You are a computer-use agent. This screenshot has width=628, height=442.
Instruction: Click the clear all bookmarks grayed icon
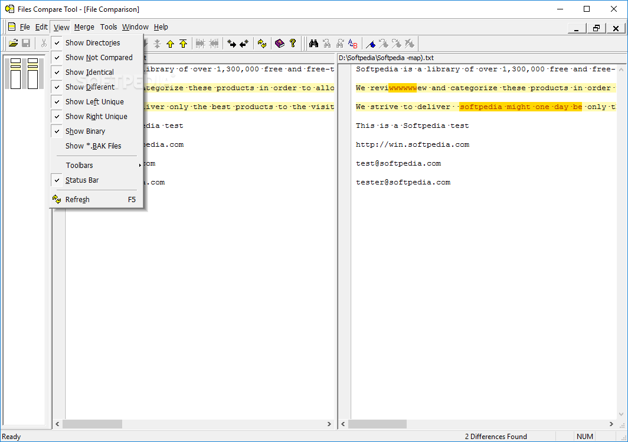tap(410, 44)
